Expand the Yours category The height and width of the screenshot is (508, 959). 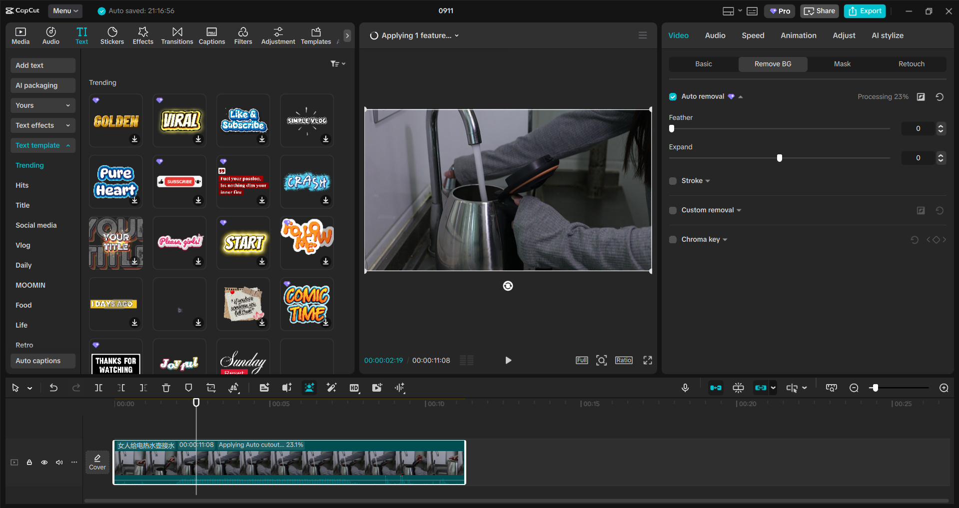coord(42,105)
